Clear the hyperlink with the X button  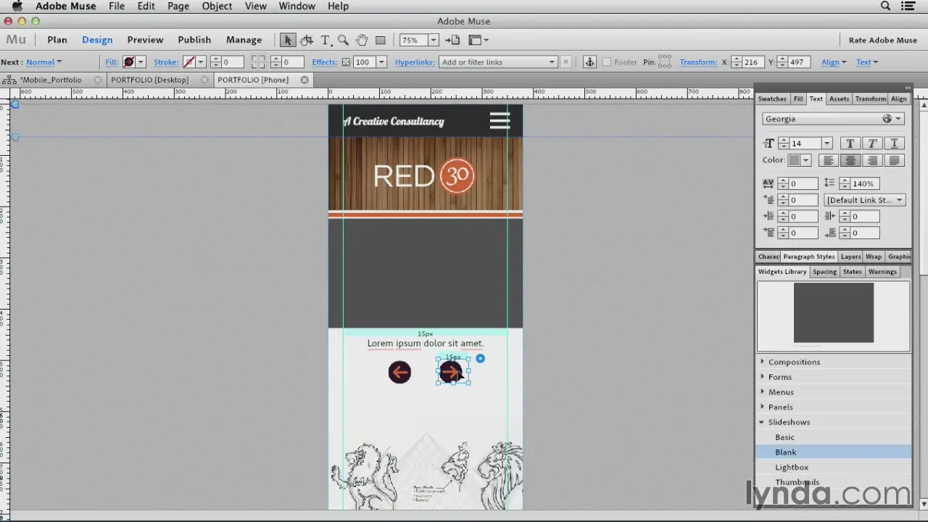[566, 62]
